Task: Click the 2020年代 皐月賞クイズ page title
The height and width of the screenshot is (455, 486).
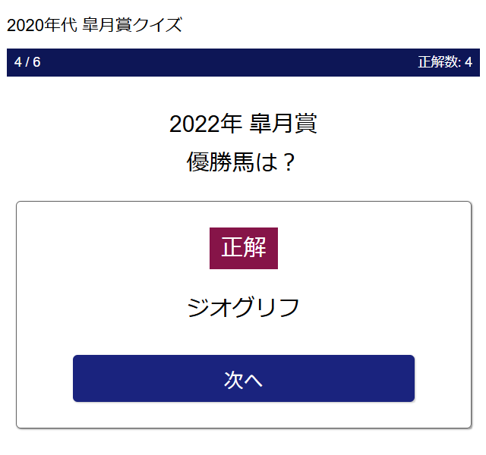Action: 94,24
